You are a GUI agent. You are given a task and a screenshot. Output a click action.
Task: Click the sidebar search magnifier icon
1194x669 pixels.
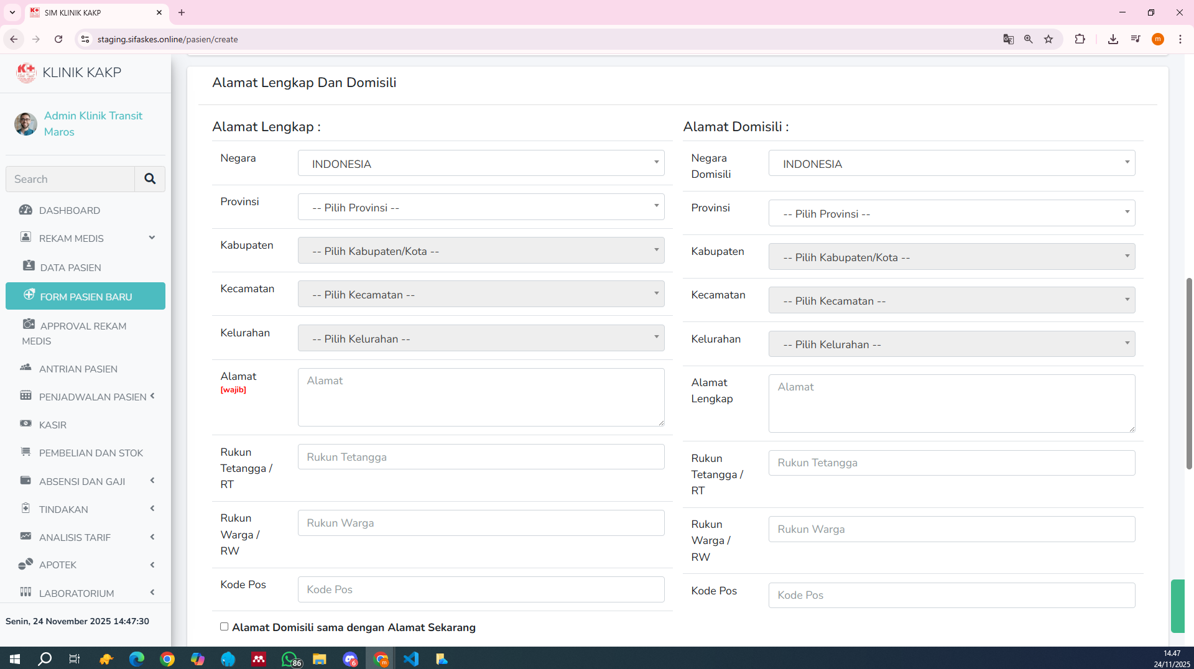150,179
